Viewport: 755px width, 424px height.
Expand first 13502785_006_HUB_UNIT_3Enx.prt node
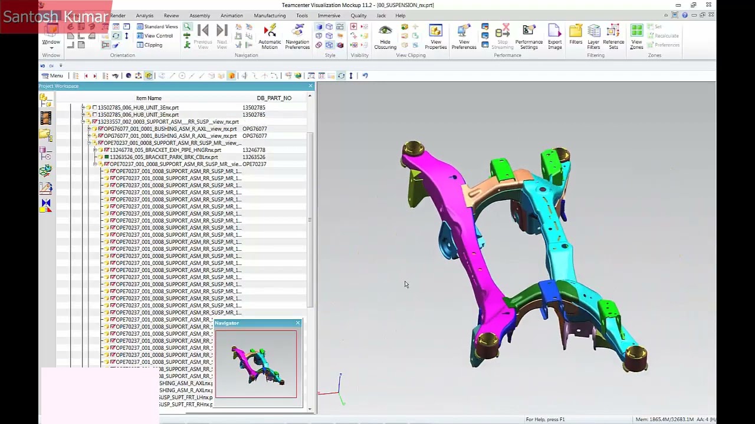pos(83,108)
